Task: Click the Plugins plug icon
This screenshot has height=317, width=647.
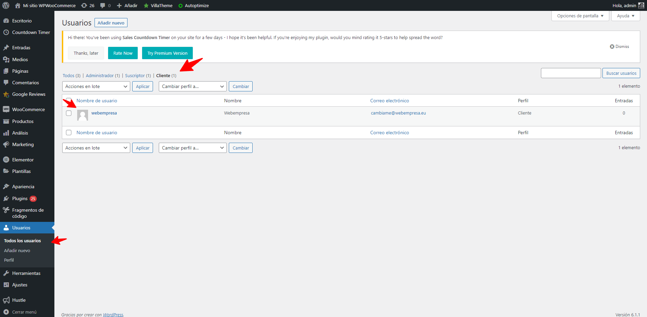Action: pyautogui.click(x=6, y=198)
